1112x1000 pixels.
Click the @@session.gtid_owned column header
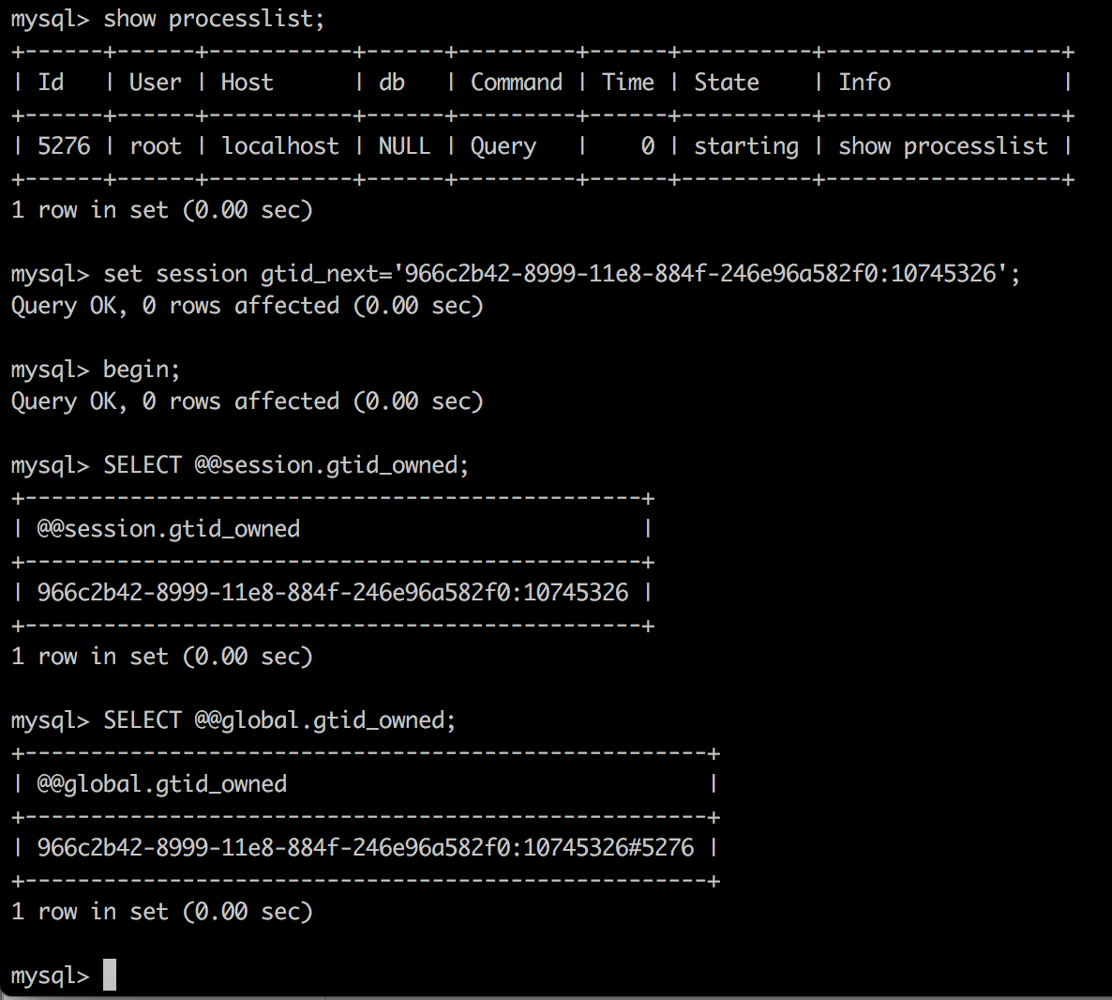coord(169,529)
